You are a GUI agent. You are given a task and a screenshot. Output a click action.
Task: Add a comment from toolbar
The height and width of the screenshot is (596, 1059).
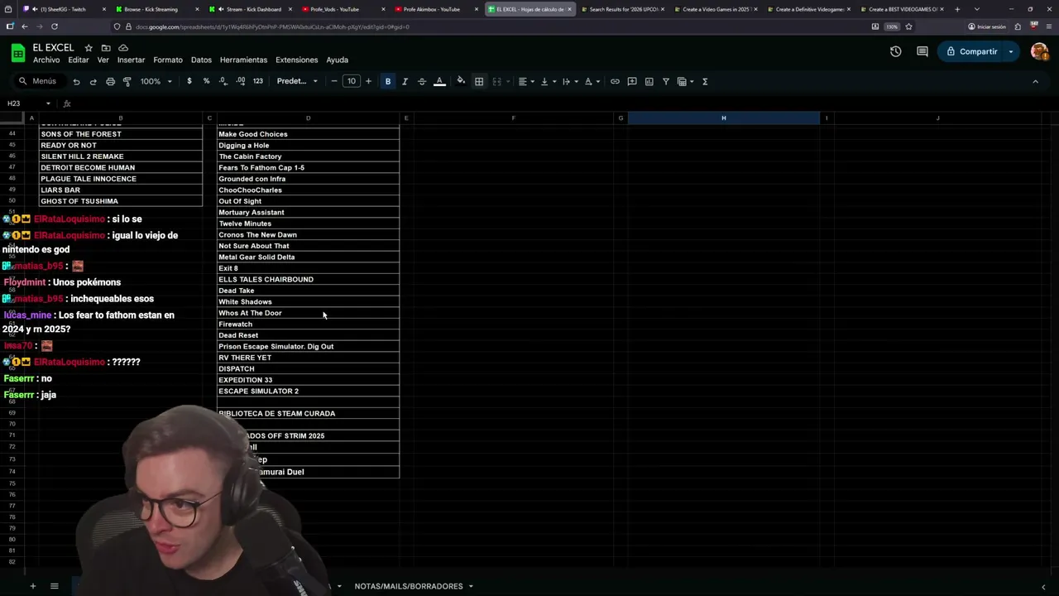[x=632, y=81]
